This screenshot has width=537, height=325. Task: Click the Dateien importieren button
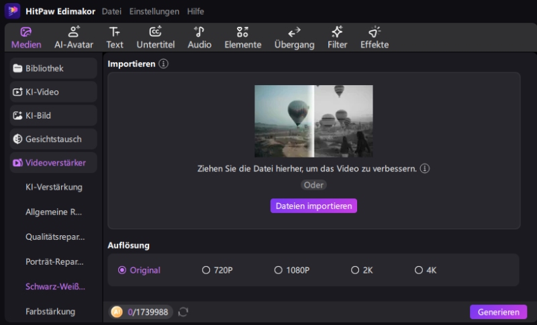pyautogui.click(x=313, y=206)
